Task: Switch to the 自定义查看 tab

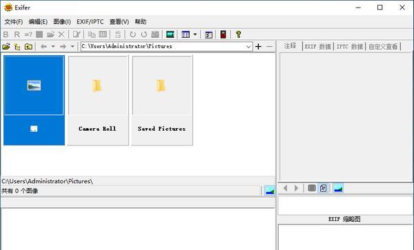Action: [383, 47]
